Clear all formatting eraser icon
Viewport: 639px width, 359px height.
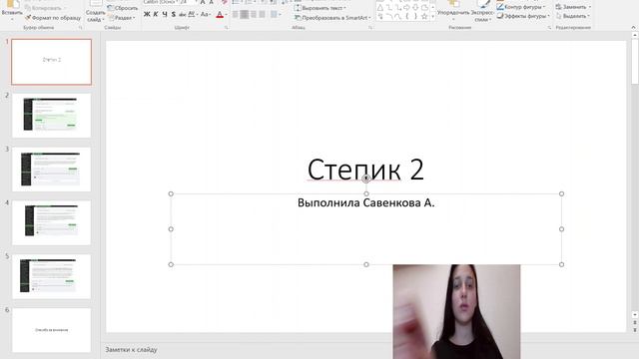click(x=224, y=2)
